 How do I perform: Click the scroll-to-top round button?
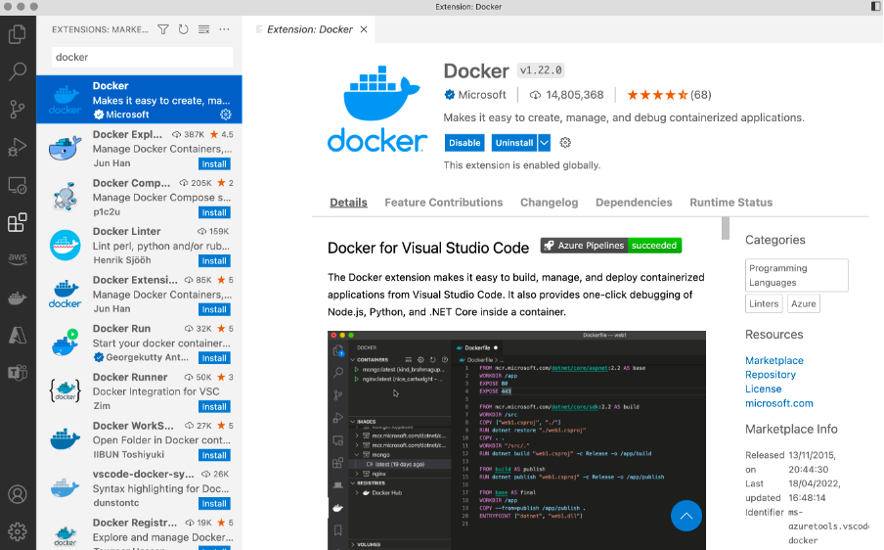pos(685,516)
